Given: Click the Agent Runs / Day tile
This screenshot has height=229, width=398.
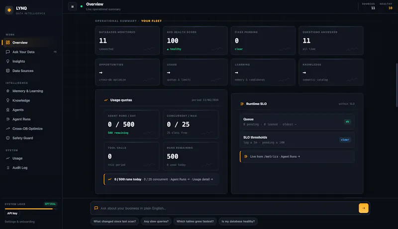Looking at the screenshot, I should point(131,124).
